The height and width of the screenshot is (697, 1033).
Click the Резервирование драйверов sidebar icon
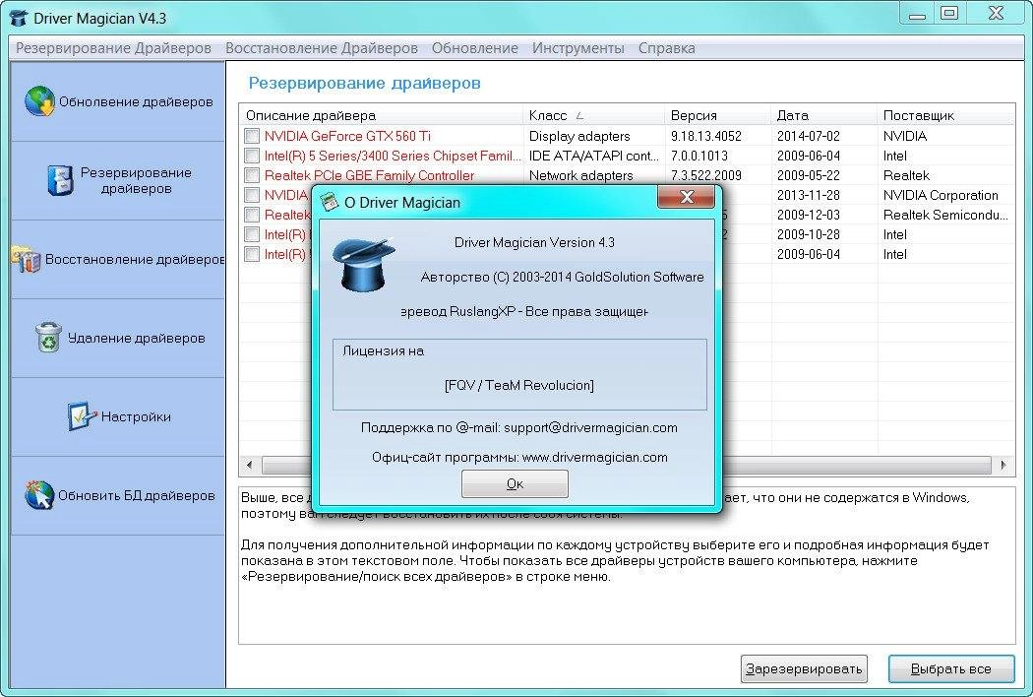click(x=60, y=180)
